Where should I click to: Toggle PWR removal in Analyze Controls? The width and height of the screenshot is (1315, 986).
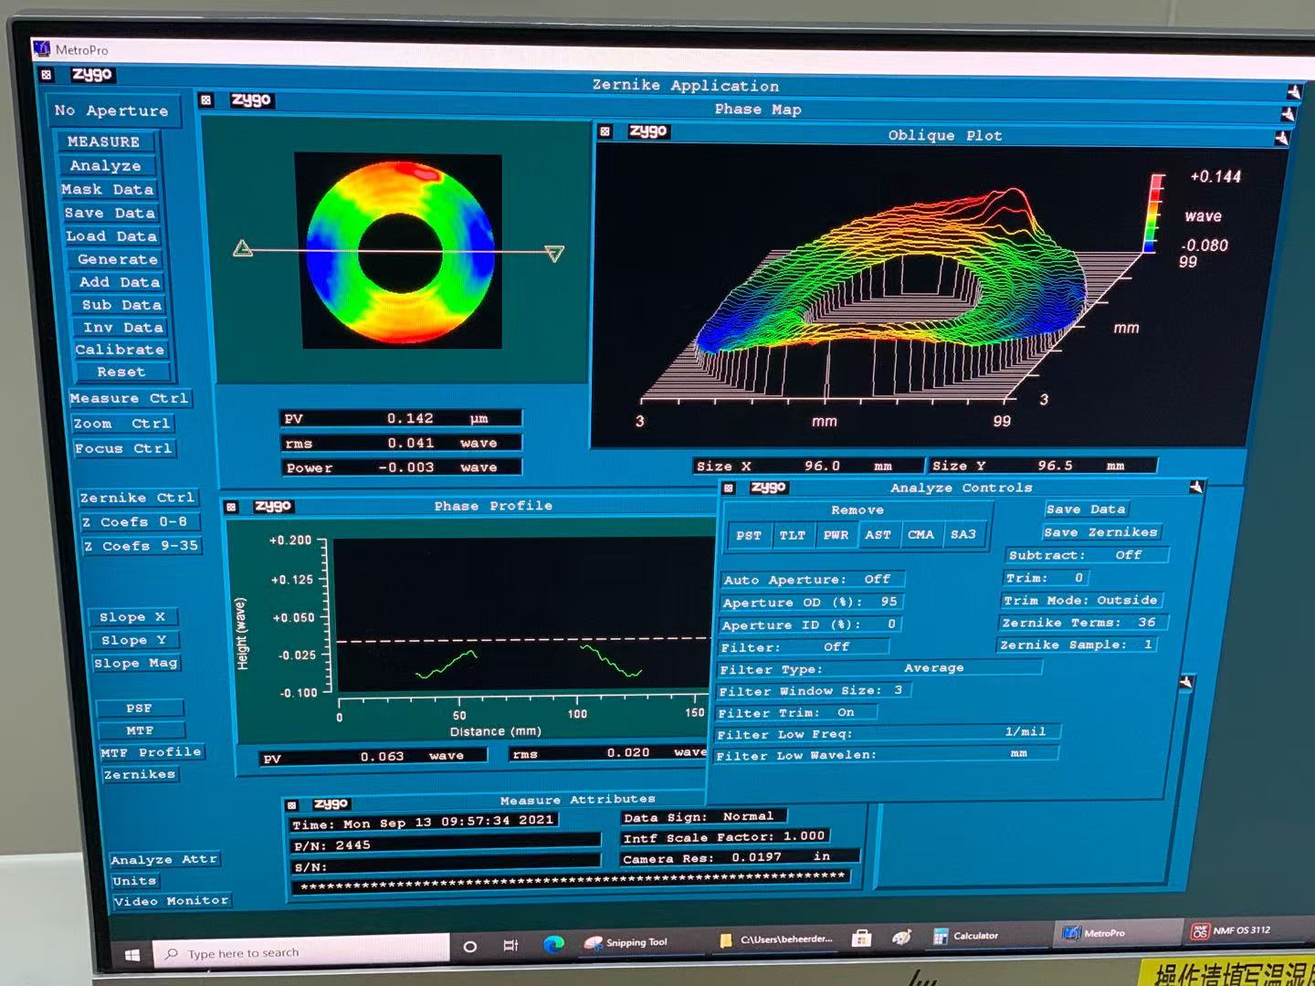coord(836,535)
